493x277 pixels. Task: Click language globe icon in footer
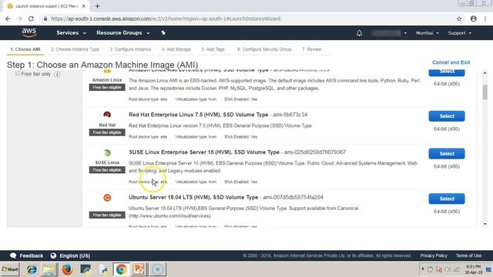pos(53,255)
